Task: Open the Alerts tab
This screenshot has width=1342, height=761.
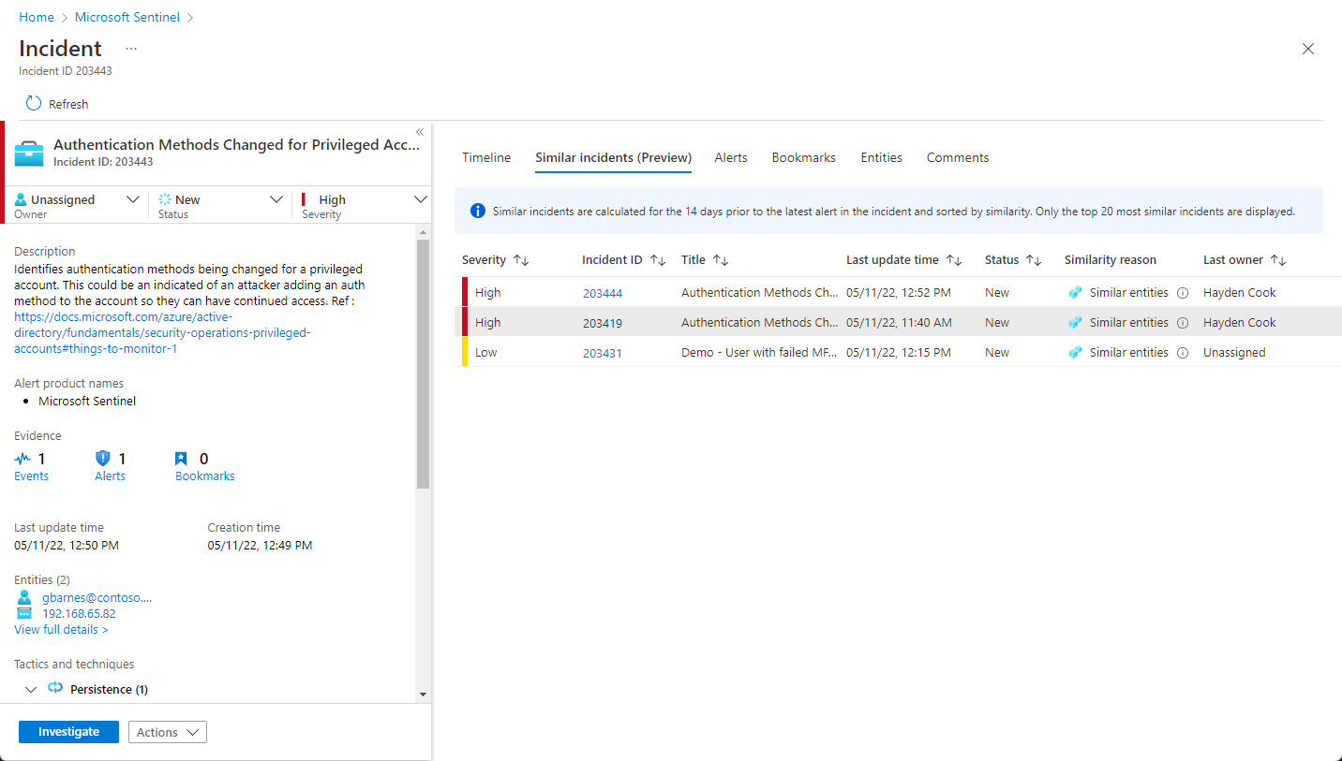Action: click(x=731, y=157)
